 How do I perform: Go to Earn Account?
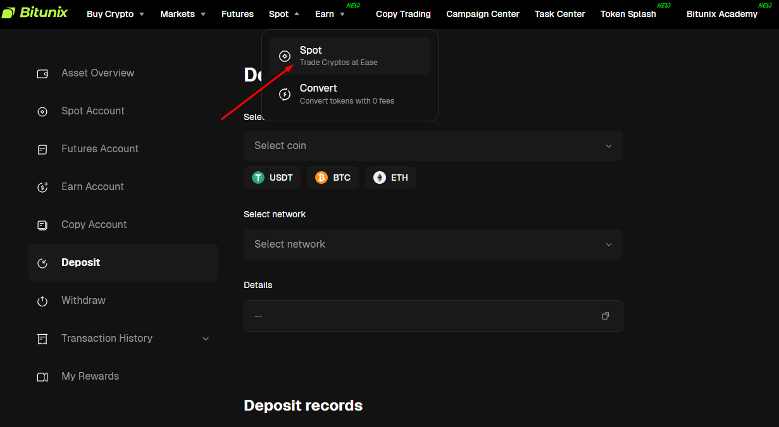click(123, 187)
